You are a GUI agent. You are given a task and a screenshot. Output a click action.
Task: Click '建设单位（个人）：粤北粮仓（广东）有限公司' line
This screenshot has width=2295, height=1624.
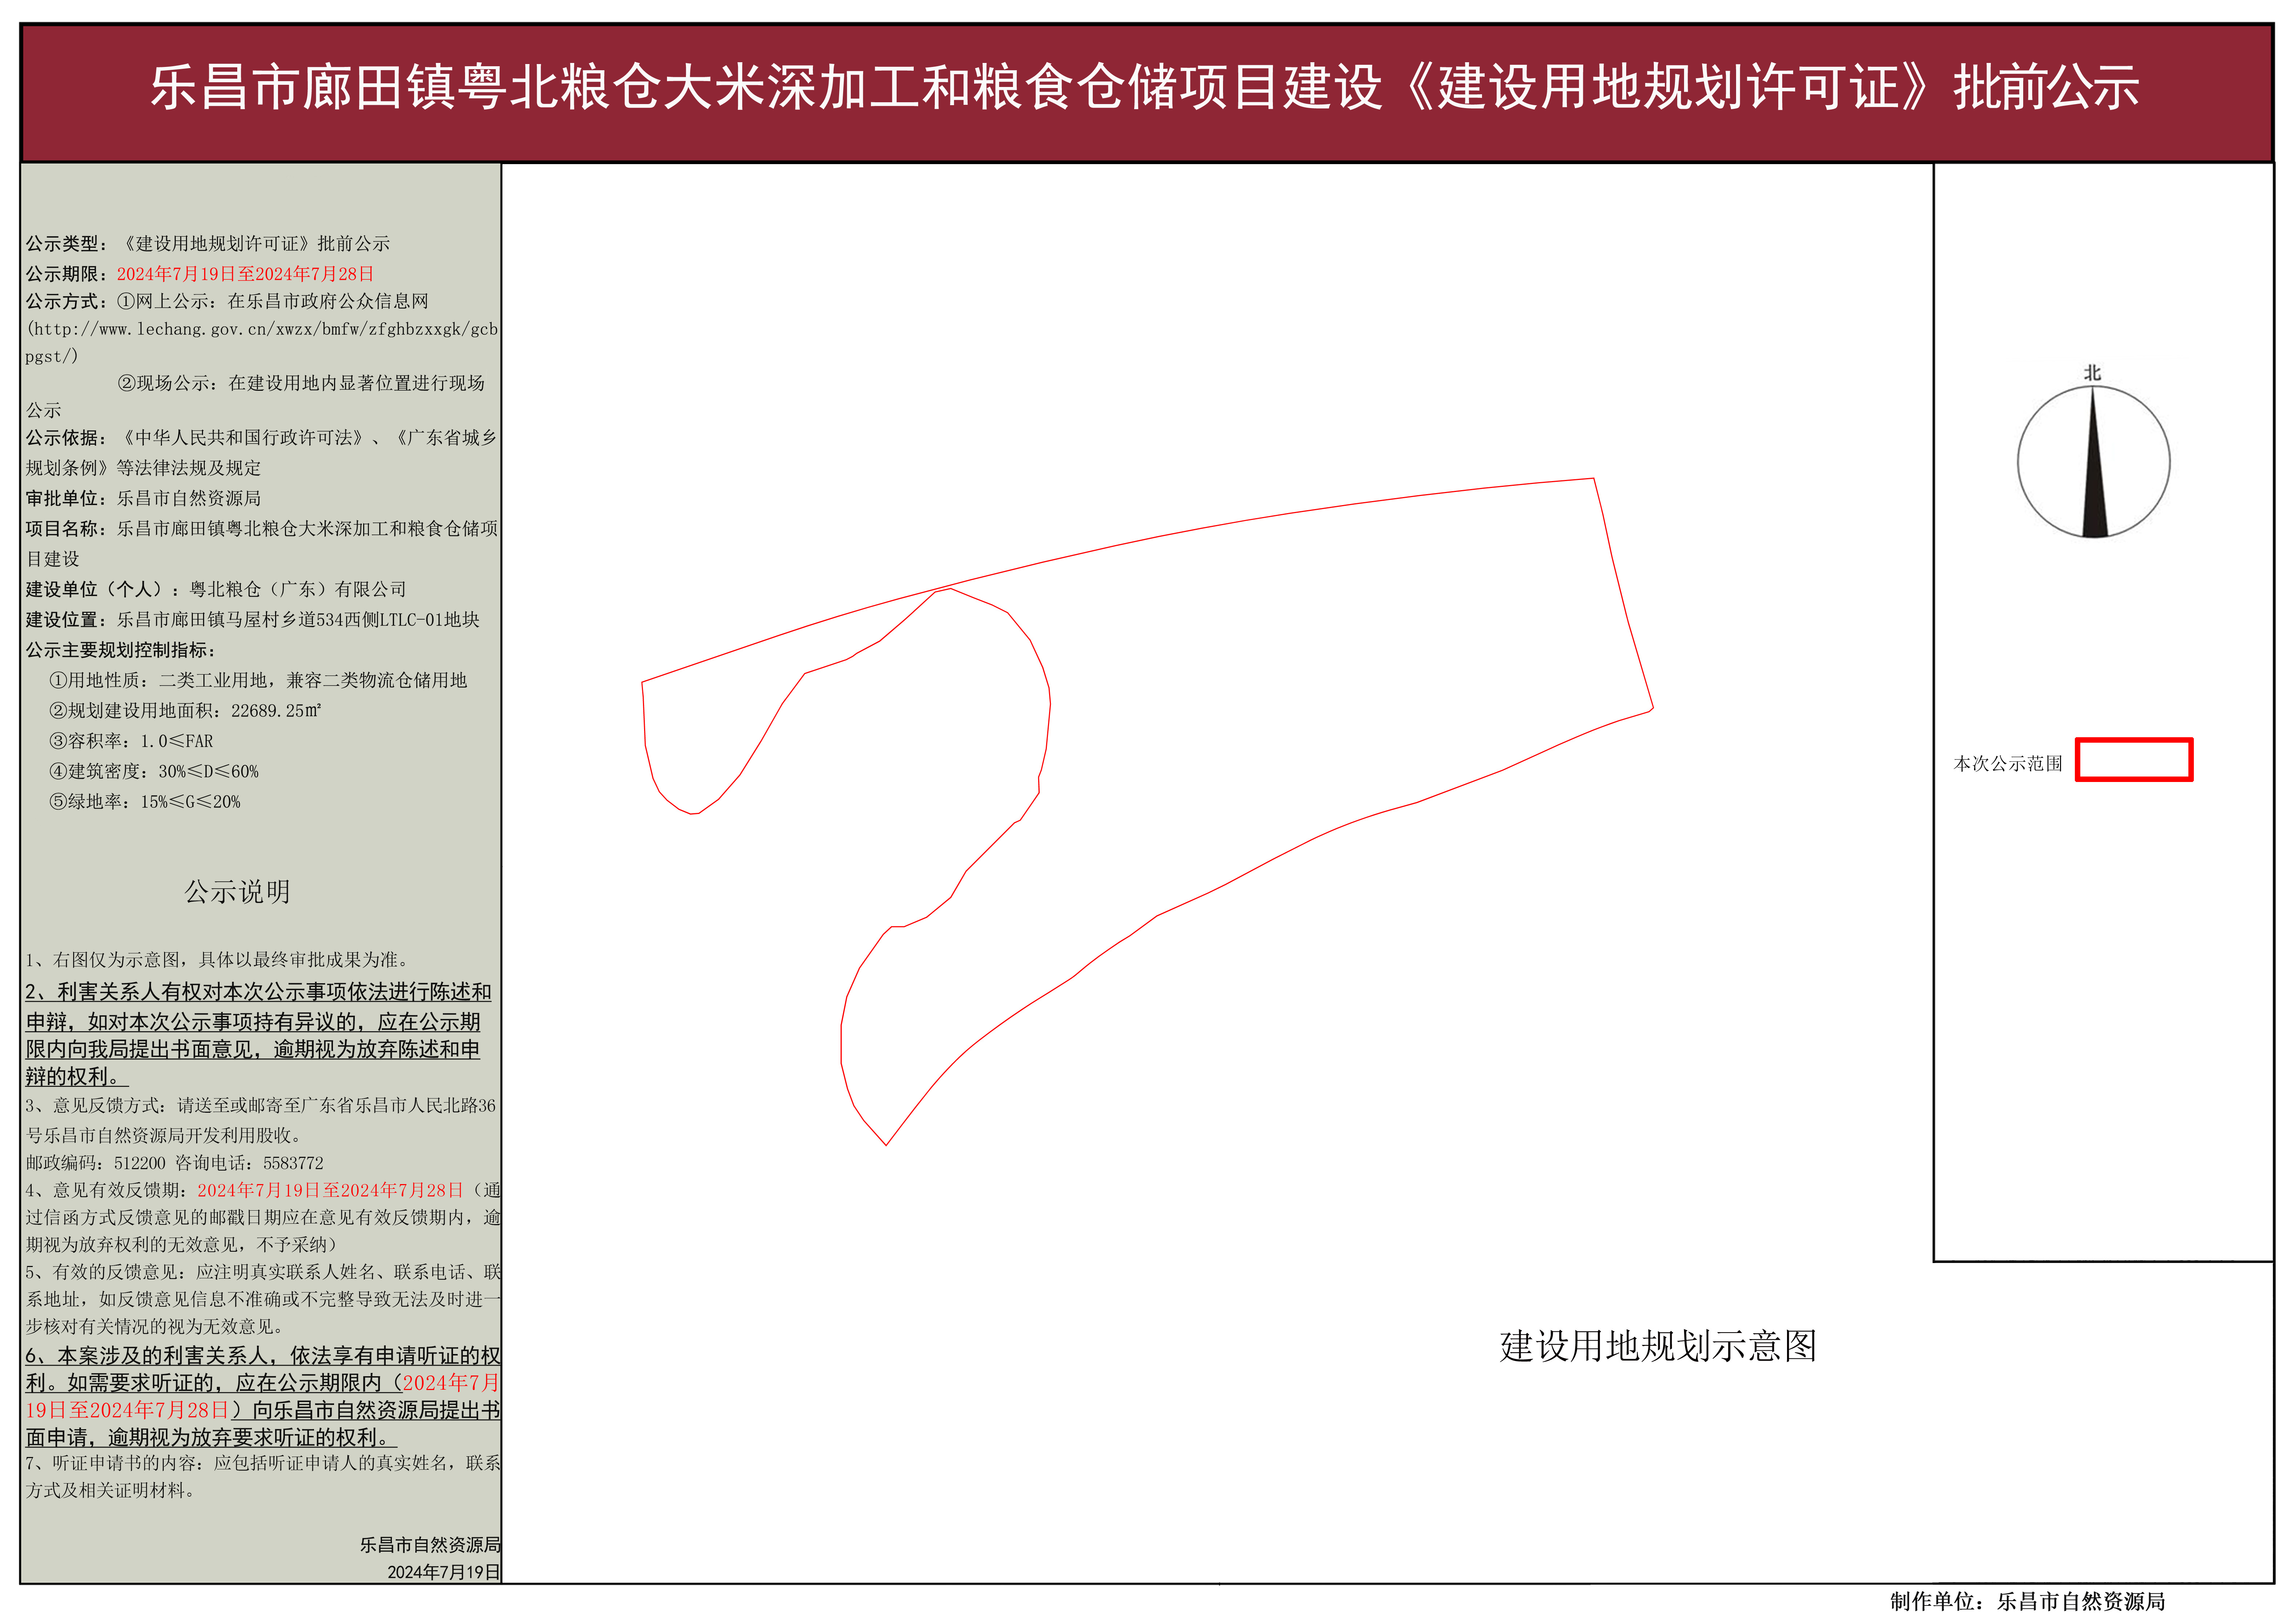pyautogui.click(x=216, y=589)
